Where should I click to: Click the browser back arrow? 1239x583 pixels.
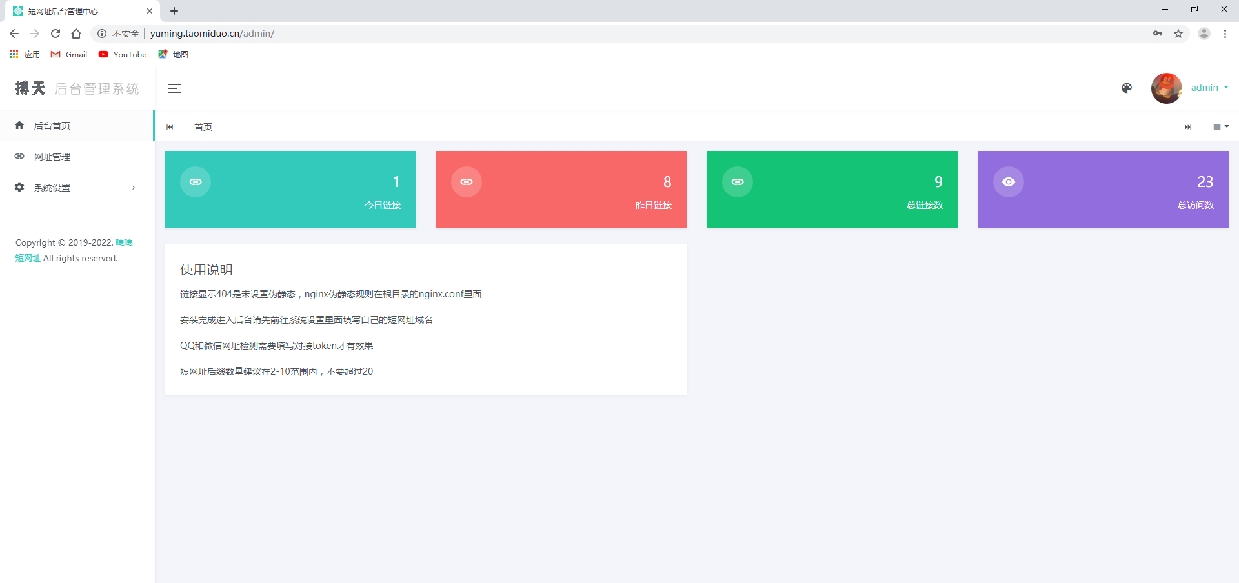pos(14,34)
